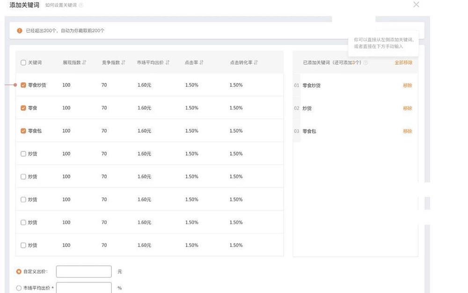Close the 添加关键词 dialog
This screenshot has width=468, height=293.
click(x=416, y=5)
